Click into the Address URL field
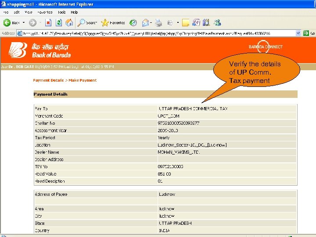The height and width of the screenshot is (237, 316). tap(159, 33)
